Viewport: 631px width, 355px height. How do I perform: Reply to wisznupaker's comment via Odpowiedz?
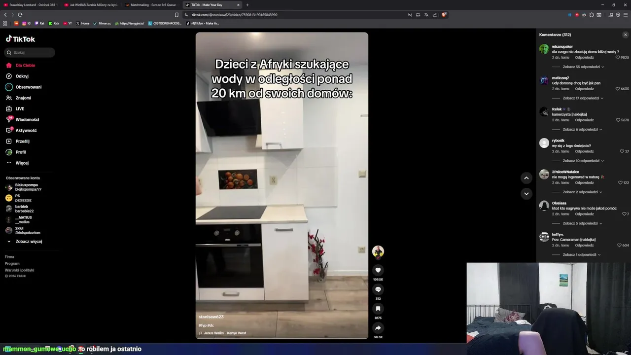[x=584, y=58]
